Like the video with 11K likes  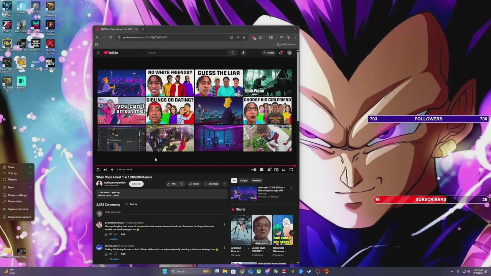click(171, 184)
